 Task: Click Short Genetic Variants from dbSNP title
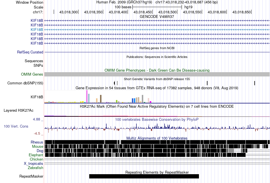click(x=157, y=79)
